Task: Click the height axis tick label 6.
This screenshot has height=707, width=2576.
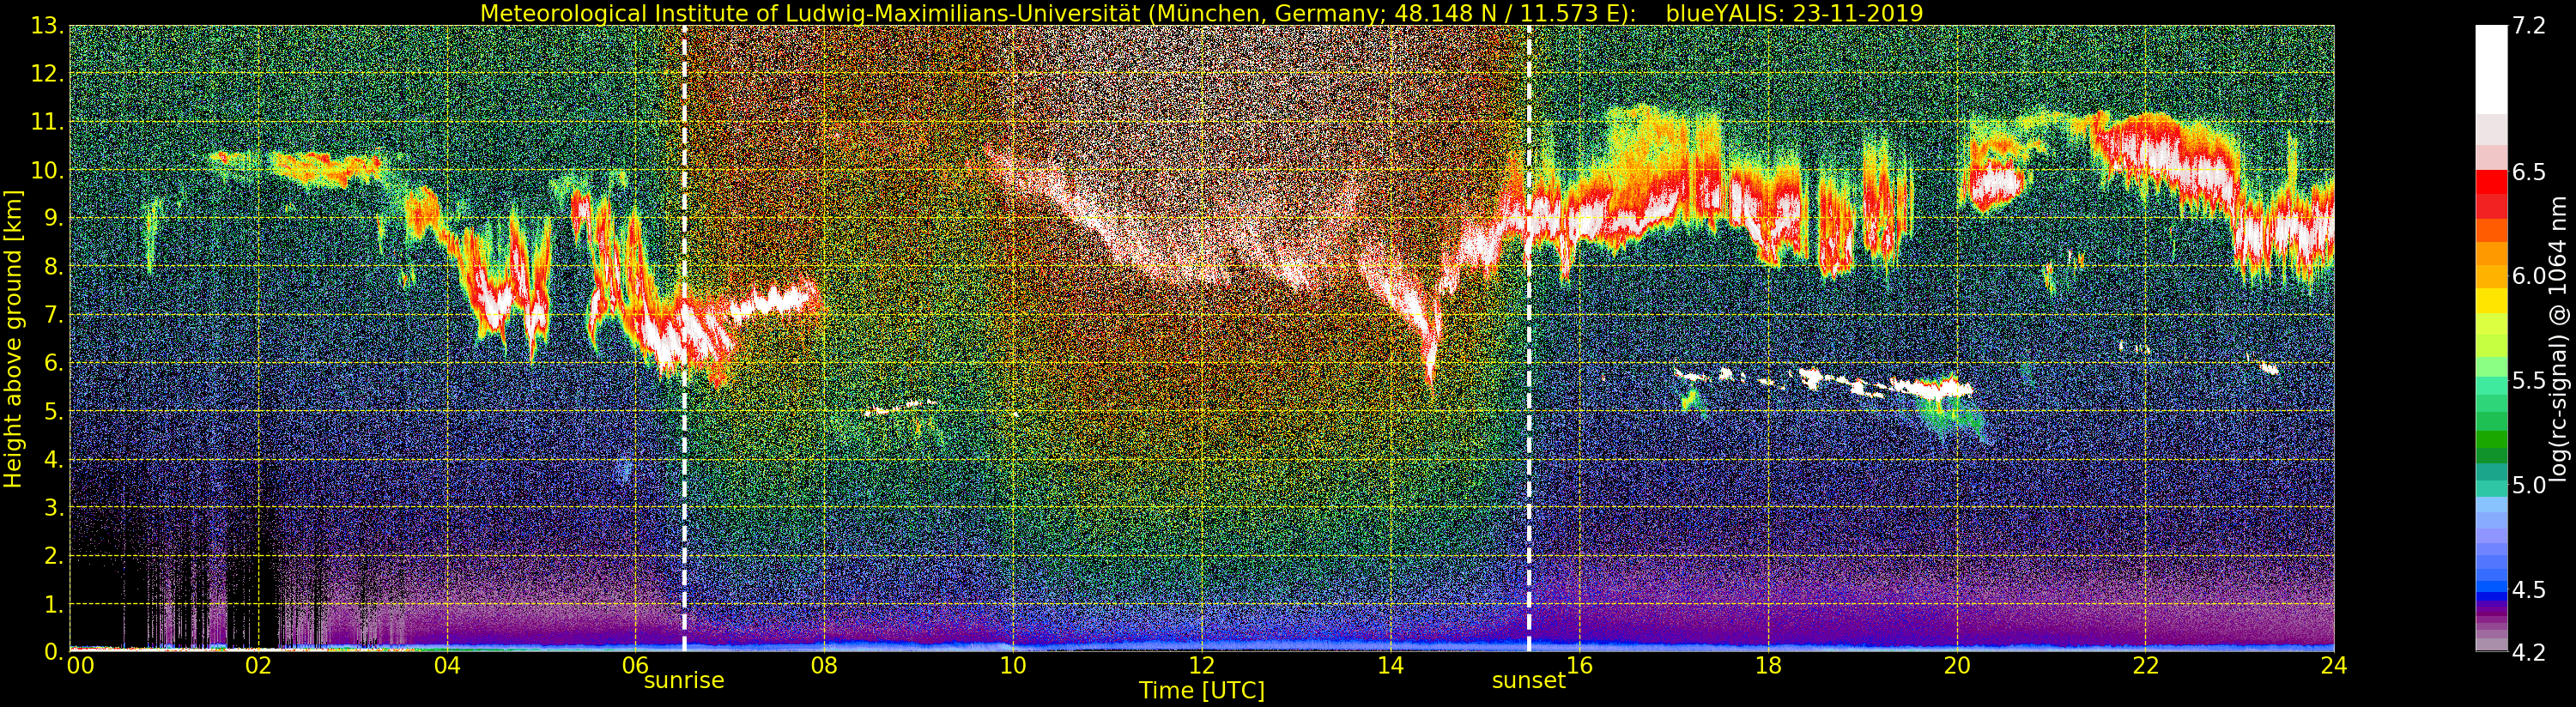Action: (x=54, y=364)
